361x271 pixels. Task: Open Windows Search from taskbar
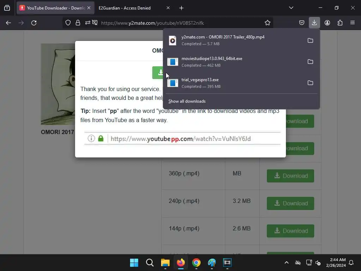[x=149, y=263]
